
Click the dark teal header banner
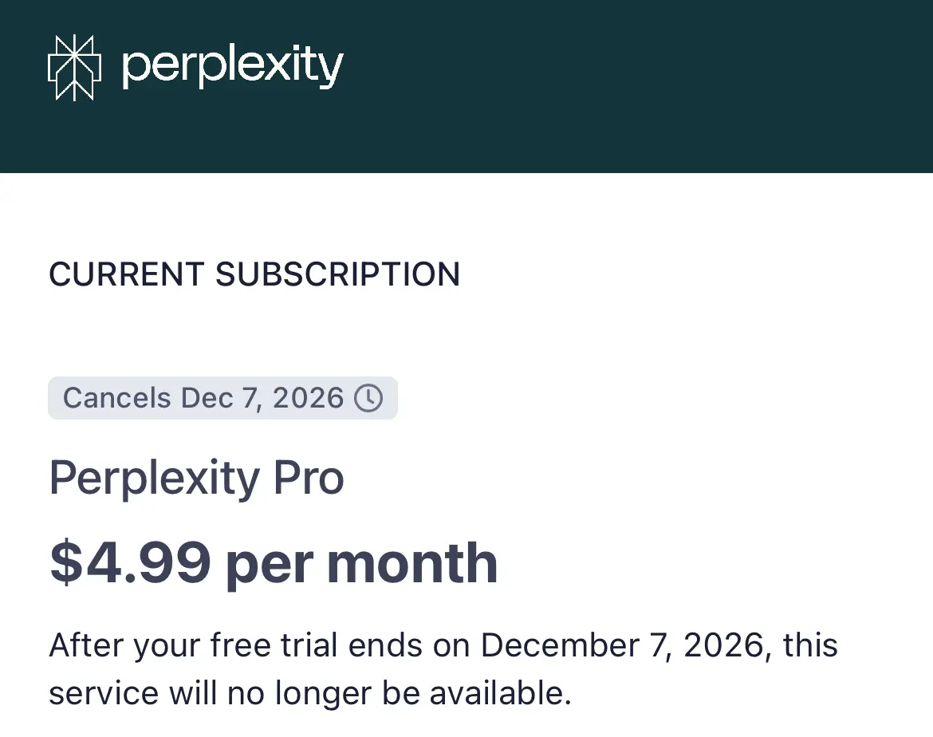(467, 86)
